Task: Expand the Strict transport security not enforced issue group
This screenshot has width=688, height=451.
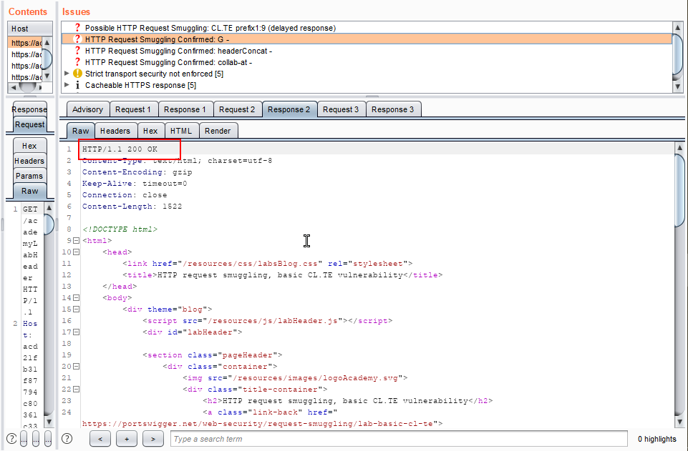Action: click(x=67, y=74)
